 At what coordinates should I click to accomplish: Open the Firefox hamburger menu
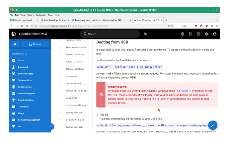click(217, 26)
